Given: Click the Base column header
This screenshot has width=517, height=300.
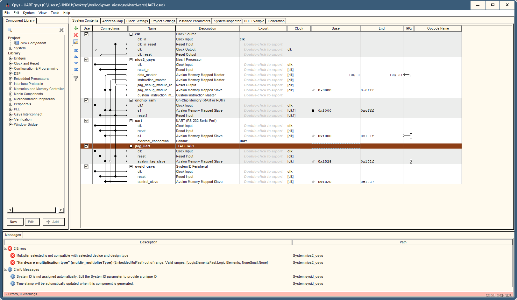Looking at the screenshot, I should pos(336,28).
